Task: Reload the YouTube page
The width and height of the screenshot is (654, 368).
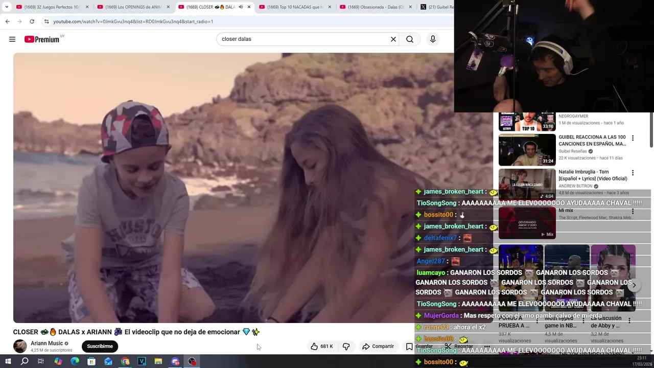Action: click(x=32, y=21)
